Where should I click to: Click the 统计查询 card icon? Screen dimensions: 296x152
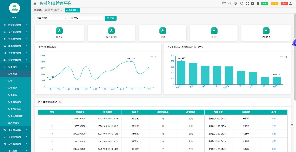click(x=266, y=31)
